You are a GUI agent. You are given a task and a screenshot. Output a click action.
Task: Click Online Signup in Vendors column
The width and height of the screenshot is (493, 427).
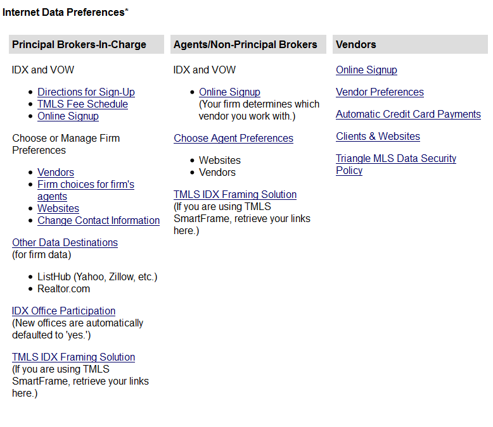coord(366,70)
